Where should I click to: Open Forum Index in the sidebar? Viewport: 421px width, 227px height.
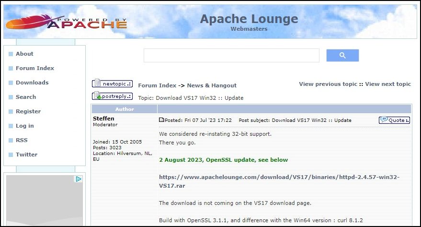pos(35,68)
